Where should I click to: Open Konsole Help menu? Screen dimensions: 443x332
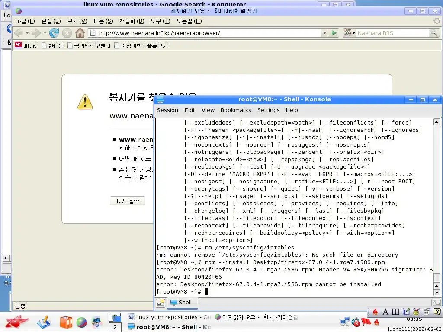[292, 110]
